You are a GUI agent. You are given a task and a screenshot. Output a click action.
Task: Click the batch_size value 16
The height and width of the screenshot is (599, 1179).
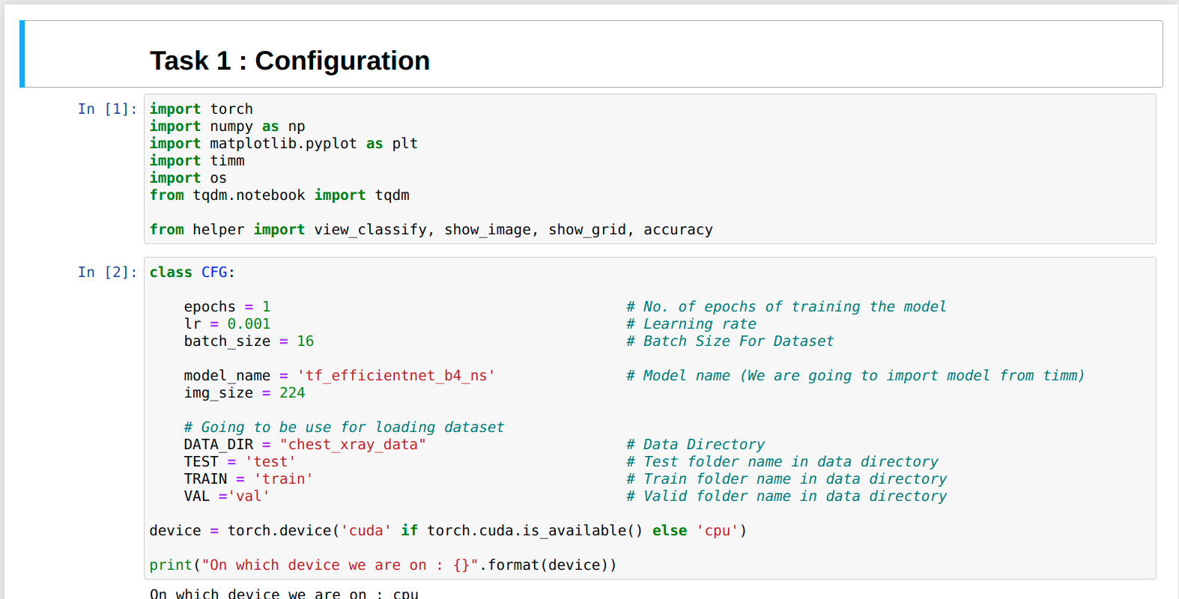click(305, 341)
